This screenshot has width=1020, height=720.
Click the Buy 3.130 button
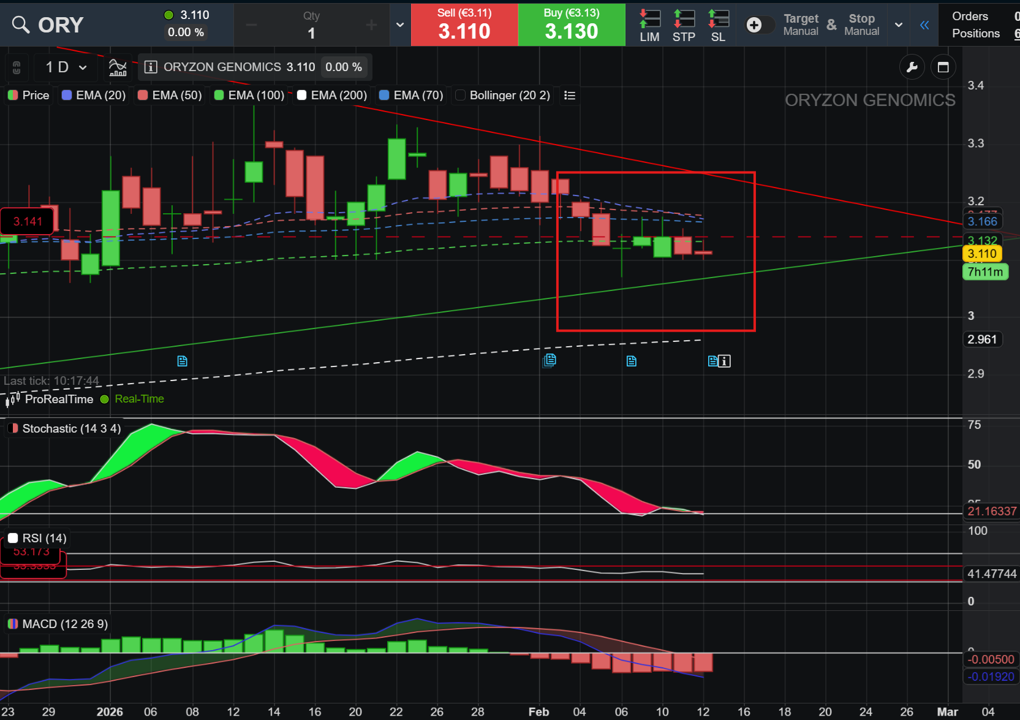(572, 25)
